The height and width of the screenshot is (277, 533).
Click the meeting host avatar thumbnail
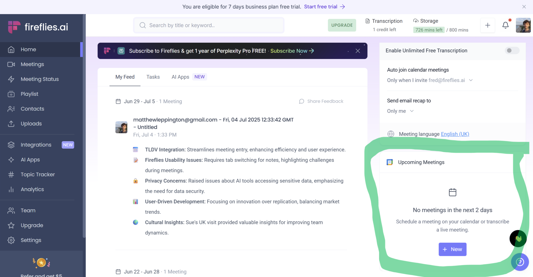[x=121, y=127]
